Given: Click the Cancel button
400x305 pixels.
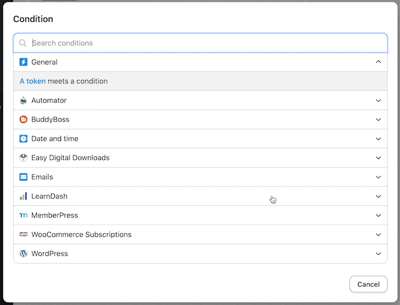Looking at the screenshot, I should [368, 284].
